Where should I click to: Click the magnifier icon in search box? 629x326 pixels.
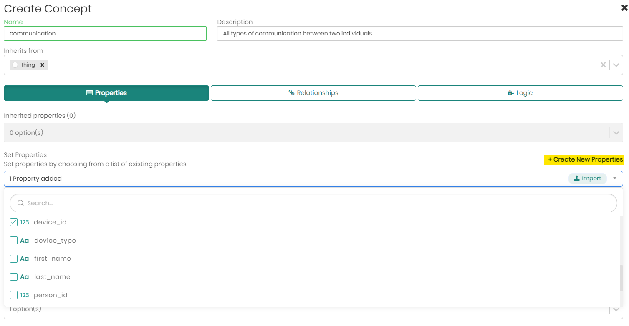tap(20, 203)
